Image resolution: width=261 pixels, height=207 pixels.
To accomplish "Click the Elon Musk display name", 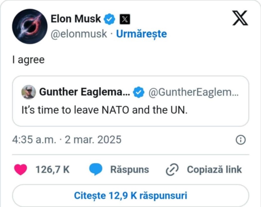I will pyautogui.click(x=76, y=19).
